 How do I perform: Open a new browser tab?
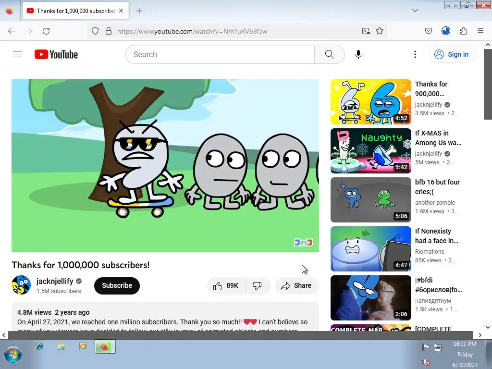(x=139, y=11)
